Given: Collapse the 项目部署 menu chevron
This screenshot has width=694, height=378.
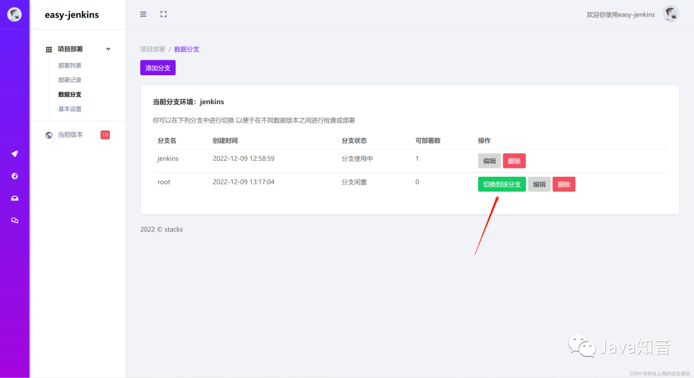Looking at the screenshot, I should point(108,49).
